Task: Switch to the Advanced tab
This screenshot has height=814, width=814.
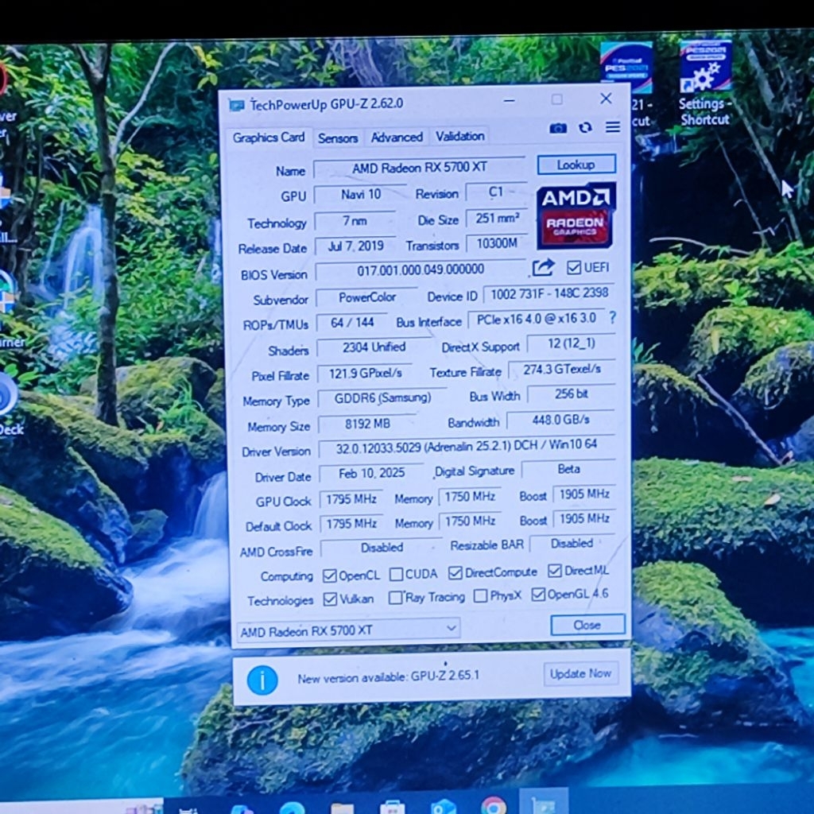Action: pos(397,138)
